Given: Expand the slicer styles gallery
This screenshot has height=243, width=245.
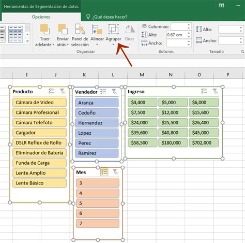Looking at the screenshot, I should pos(27,41).
